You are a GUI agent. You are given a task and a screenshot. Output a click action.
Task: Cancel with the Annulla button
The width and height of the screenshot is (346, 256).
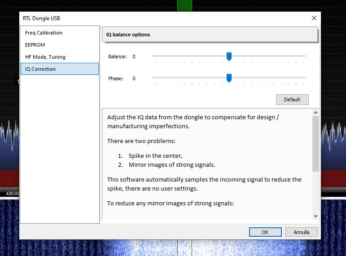[x=301, y=232]
